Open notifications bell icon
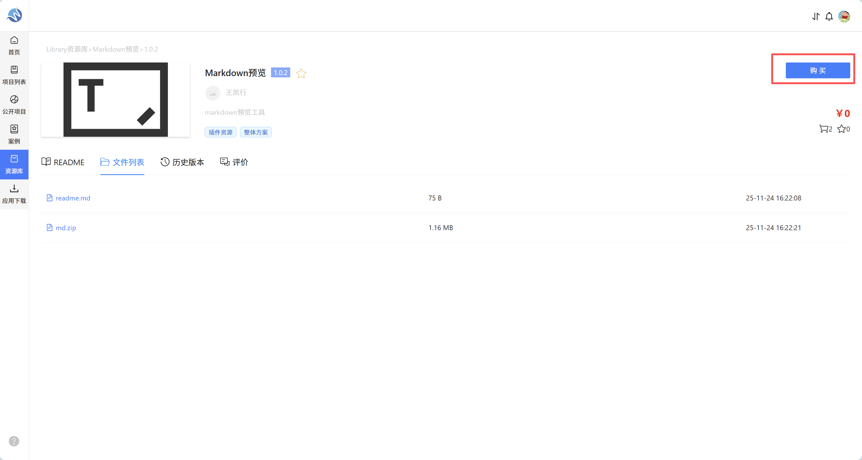 point(829,16)
